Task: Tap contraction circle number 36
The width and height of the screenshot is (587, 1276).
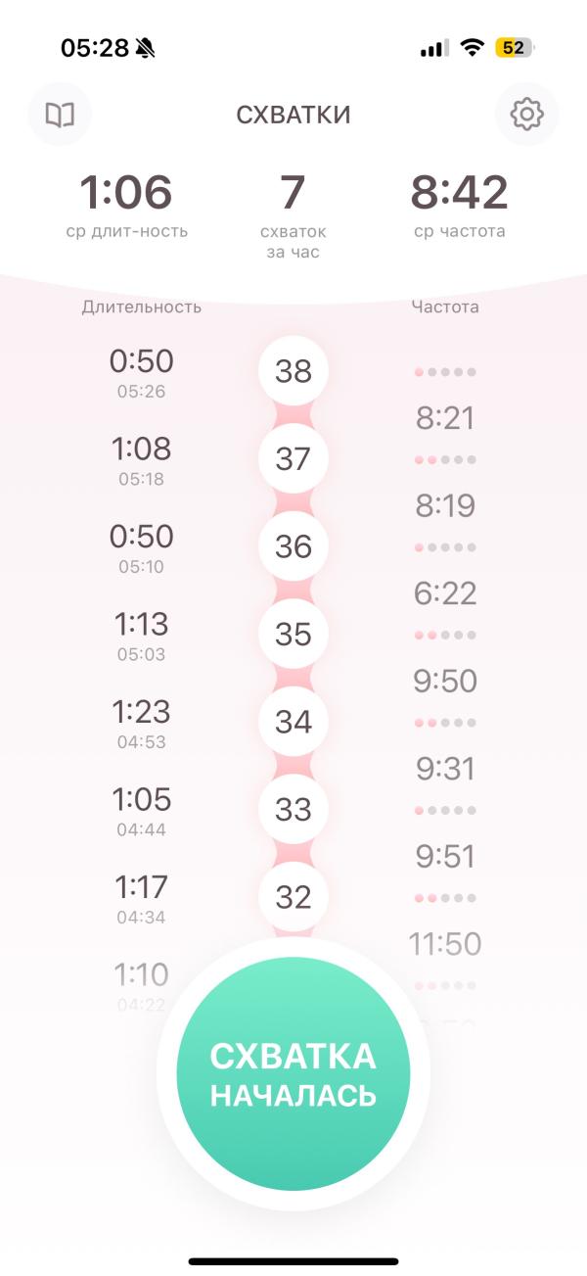Action: (x=293, y=546)
